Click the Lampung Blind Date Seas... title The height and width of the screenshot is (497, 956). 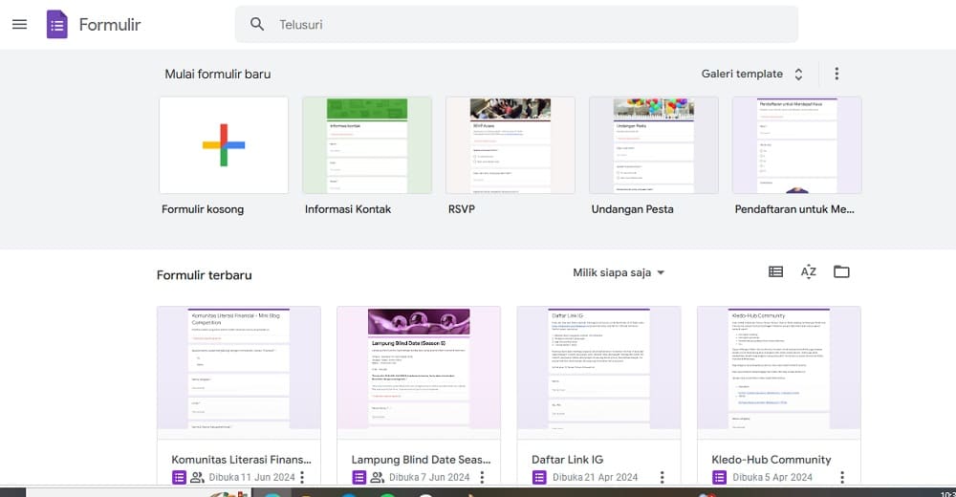tap(422, 460)
